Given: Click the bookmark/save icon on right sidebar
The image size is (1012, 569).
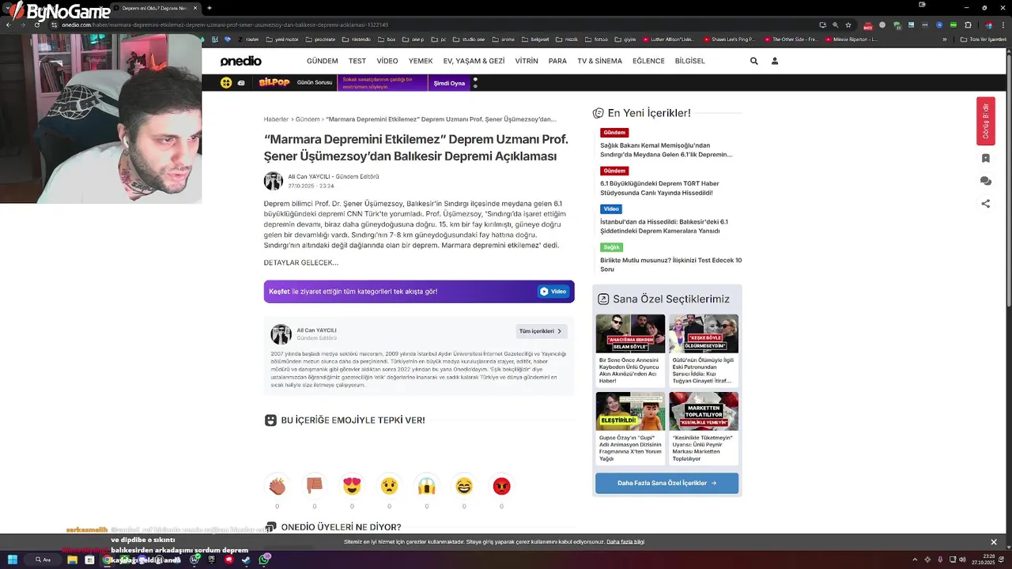Looking at the screenshot, I should pos(985,158).
